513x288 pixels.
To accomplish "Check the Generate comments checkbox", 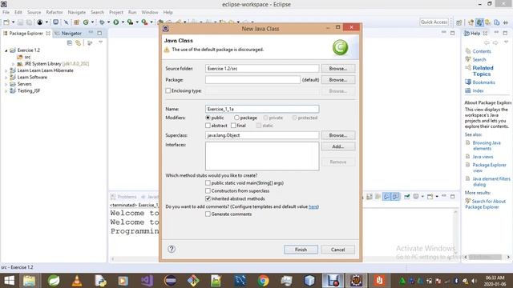I will point(208,214).
